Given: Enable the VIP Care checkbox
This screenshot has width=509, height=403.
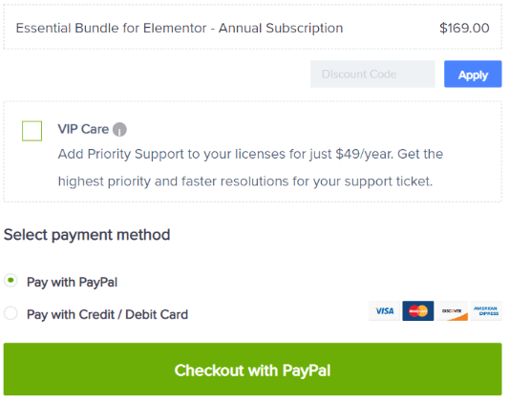Looking at the screenshot, I should [32, 131].
